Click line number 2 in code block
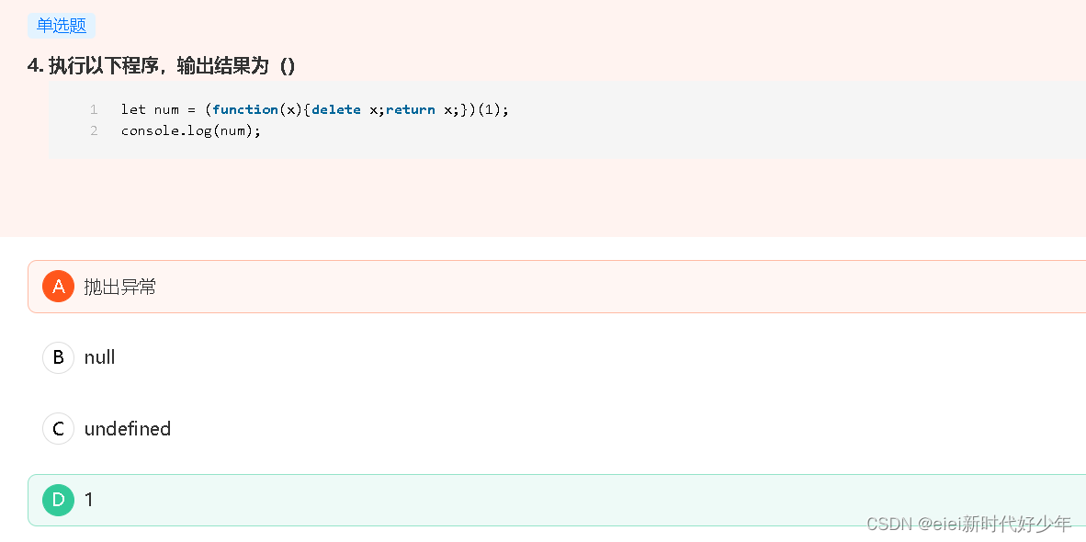The height and width of the screenshot is (542, 1086). pyautogui.click(x=94, y=130)
